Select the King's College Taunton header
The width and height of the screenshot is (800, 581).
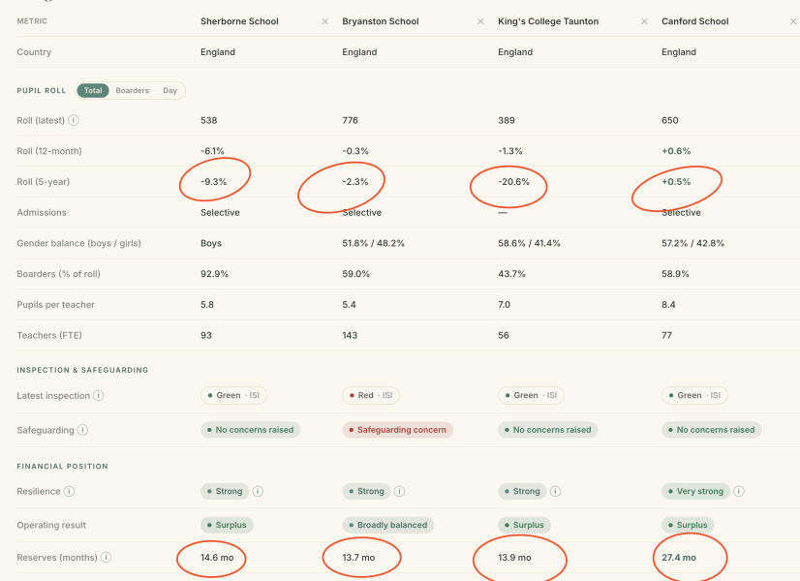point(548,21)
